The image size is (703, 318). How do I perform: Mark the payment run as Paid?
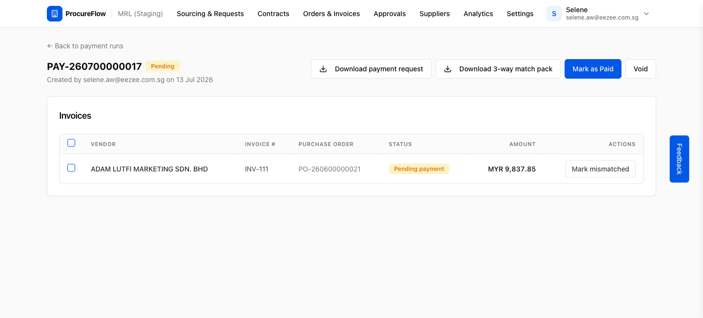pyautogui.click(x=593, y=69)
